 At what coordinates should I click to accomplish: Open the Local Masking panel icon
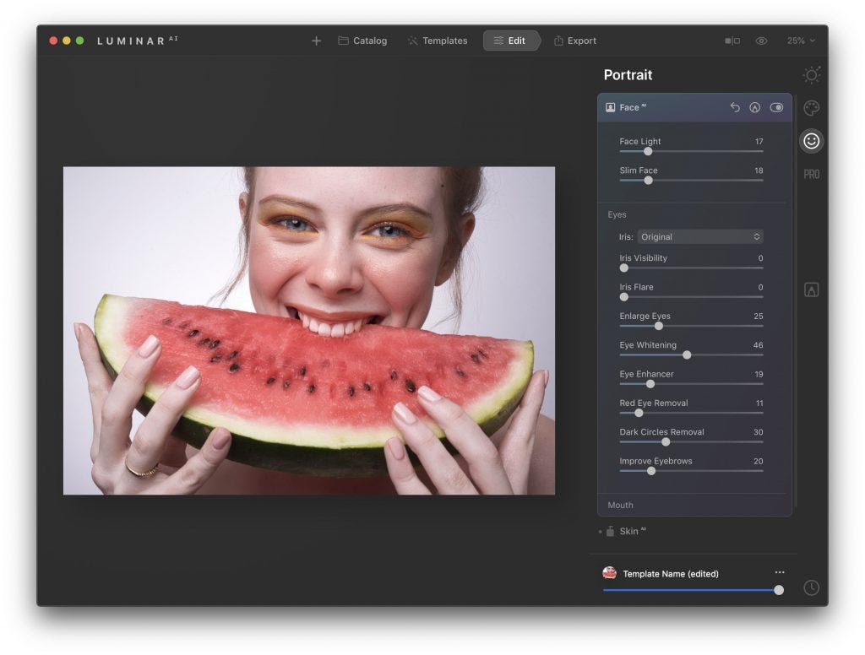coord(811,290)
